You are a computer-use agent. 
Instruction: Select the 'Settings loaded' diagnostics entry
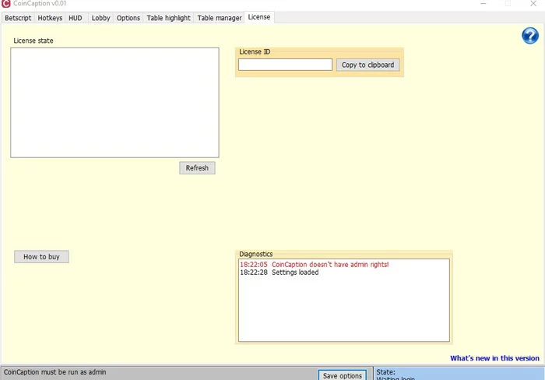[x=279, y=273]
